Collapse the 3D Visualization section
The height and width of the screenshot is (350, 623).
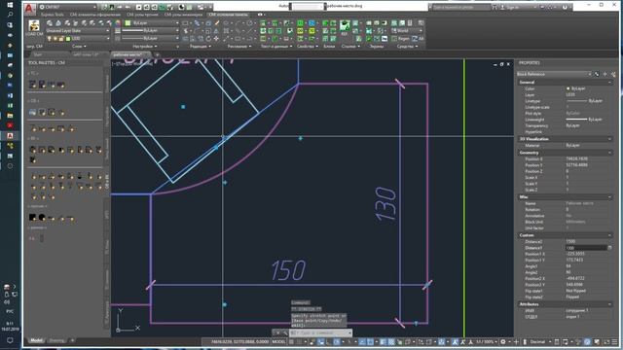610,139
